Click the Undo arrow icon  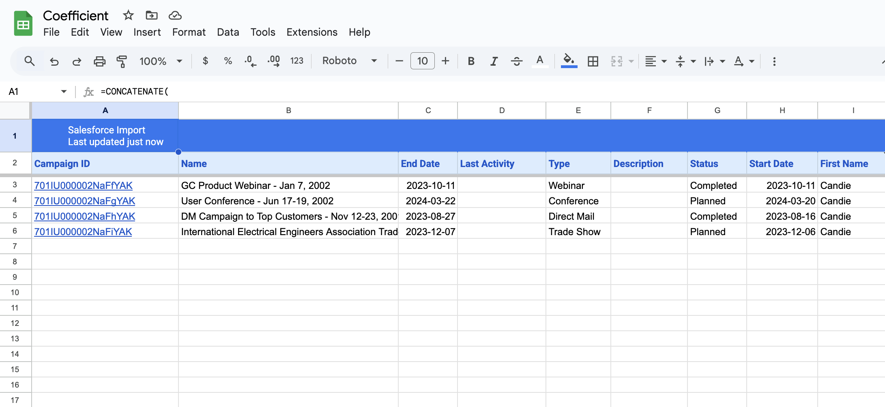[x=54, y=61]
